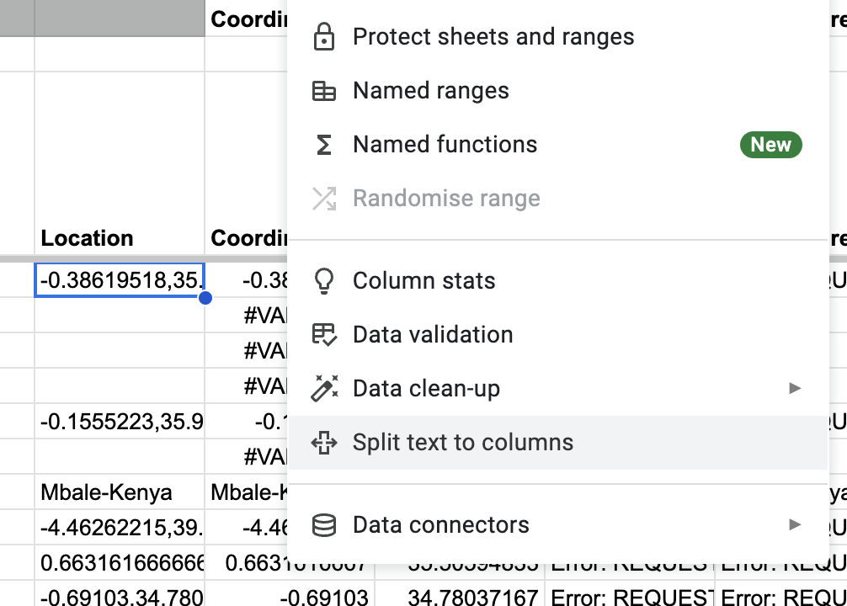Image resolution: width=847 pixels, height=606 pixels.
Task: Click the green New badge
Action: [771, 145]
